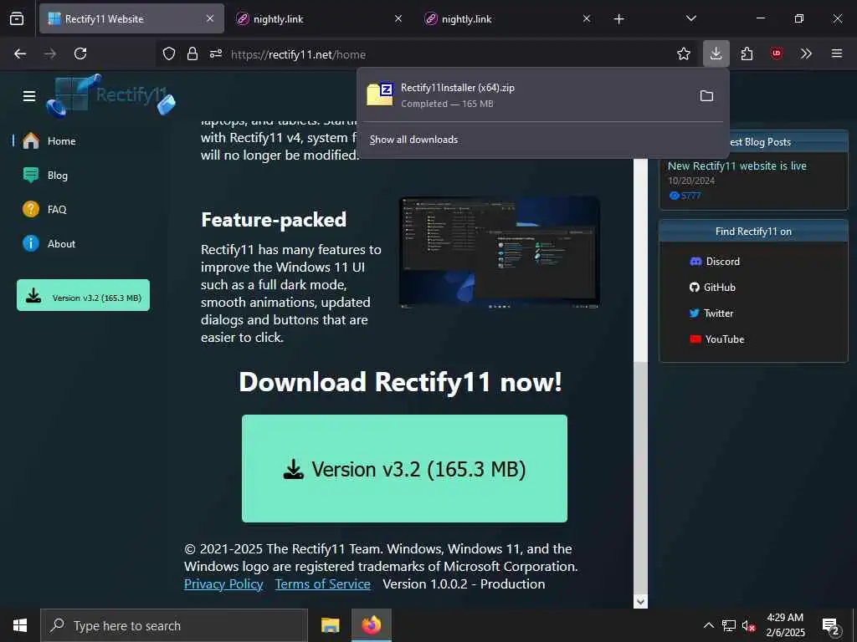
Task: Show more tools overflow chevron
Action: coord(806,53)
